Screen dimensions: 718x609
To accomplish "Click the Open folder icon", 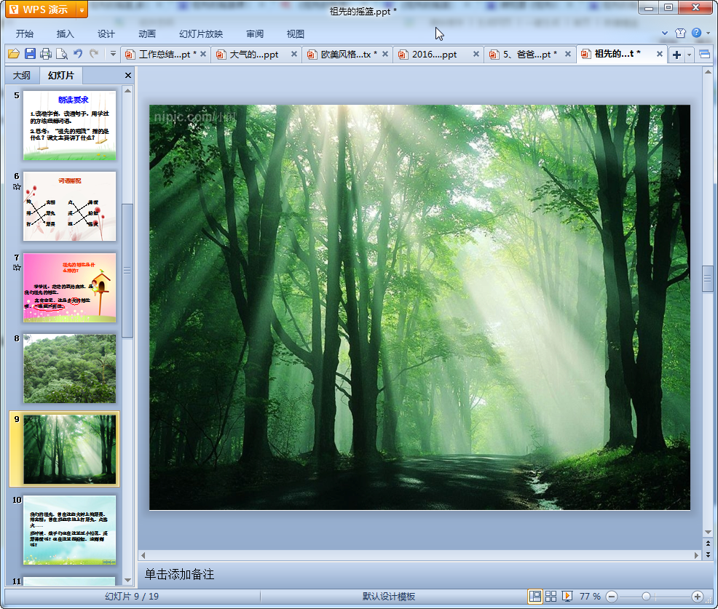I will coord(14,54).
